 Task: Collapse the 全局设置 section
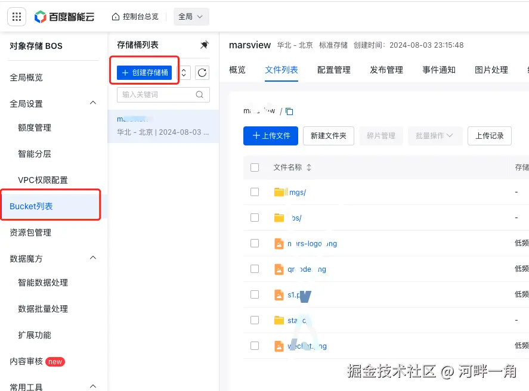[x=93, y=103]
